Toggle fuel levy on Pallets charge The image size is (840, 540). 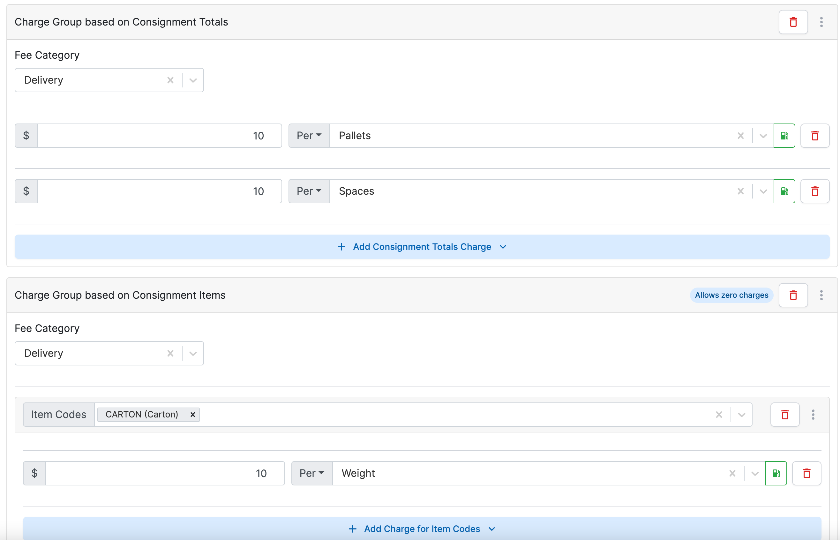click(784, 136)
